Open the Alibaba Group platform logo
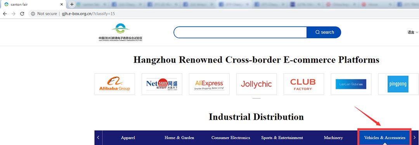419x145 pixels. point(114,84)
